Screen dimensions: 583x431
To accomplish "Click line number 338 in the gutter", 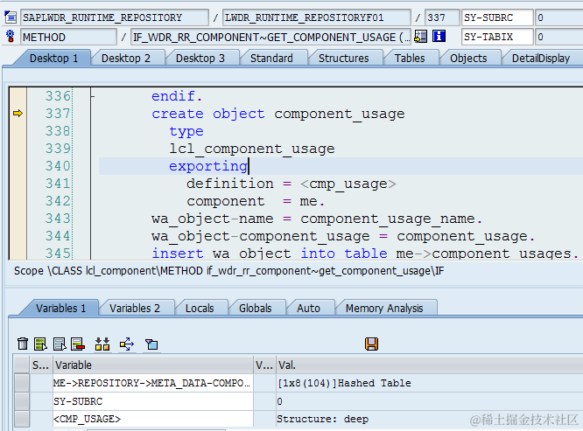I will pos(58,131).
